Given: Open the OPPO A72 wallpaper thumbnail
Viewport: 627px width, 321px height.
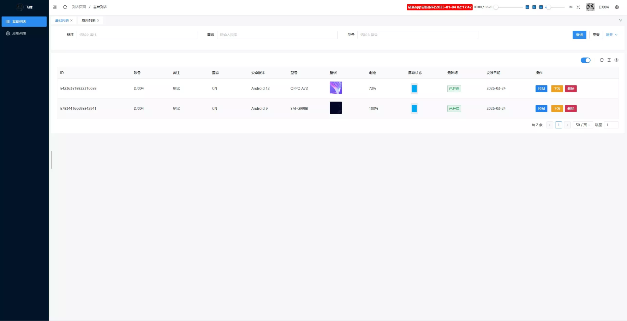Looking at the screenshot, I should pos(336,87).
